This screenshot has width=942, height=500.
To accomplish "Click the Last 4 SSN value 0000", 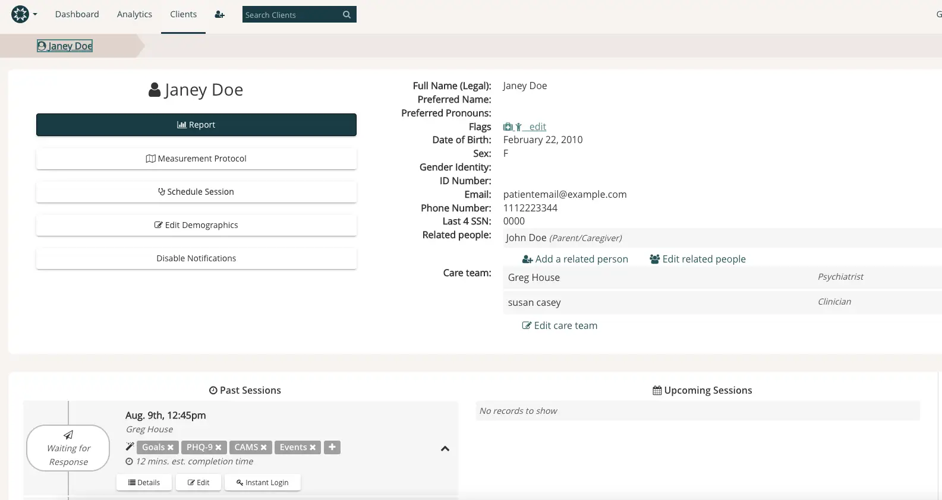I will click(514, 221).
